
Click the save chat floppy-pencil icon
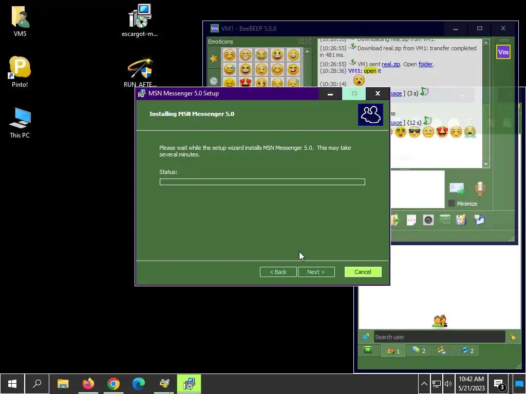tap(461, 220)
